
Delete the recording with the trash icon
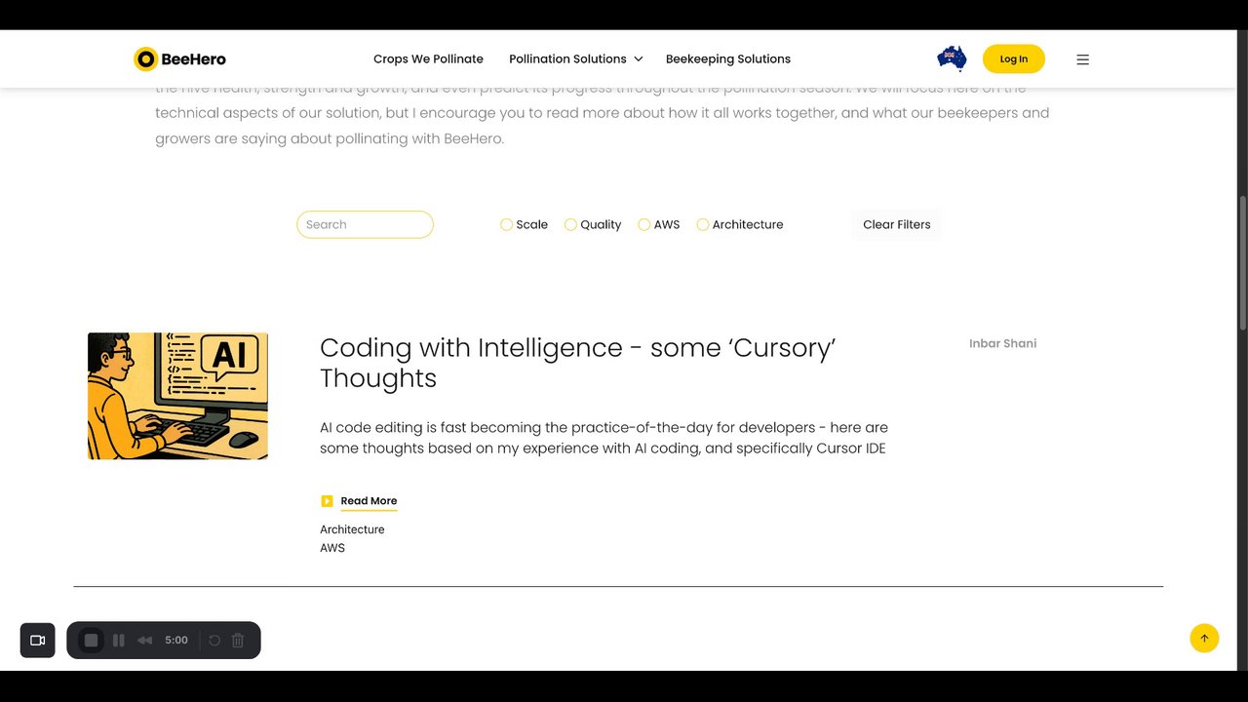238,641
